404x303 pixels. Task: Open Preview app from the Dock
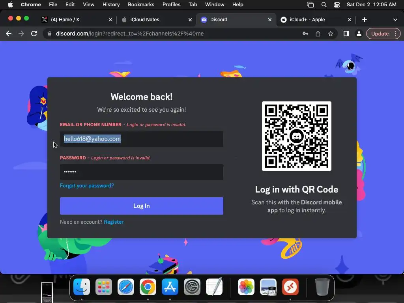[x=268, y=287]
